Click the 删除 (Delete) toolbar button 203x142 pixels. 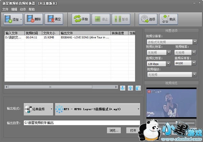point(34,19)
